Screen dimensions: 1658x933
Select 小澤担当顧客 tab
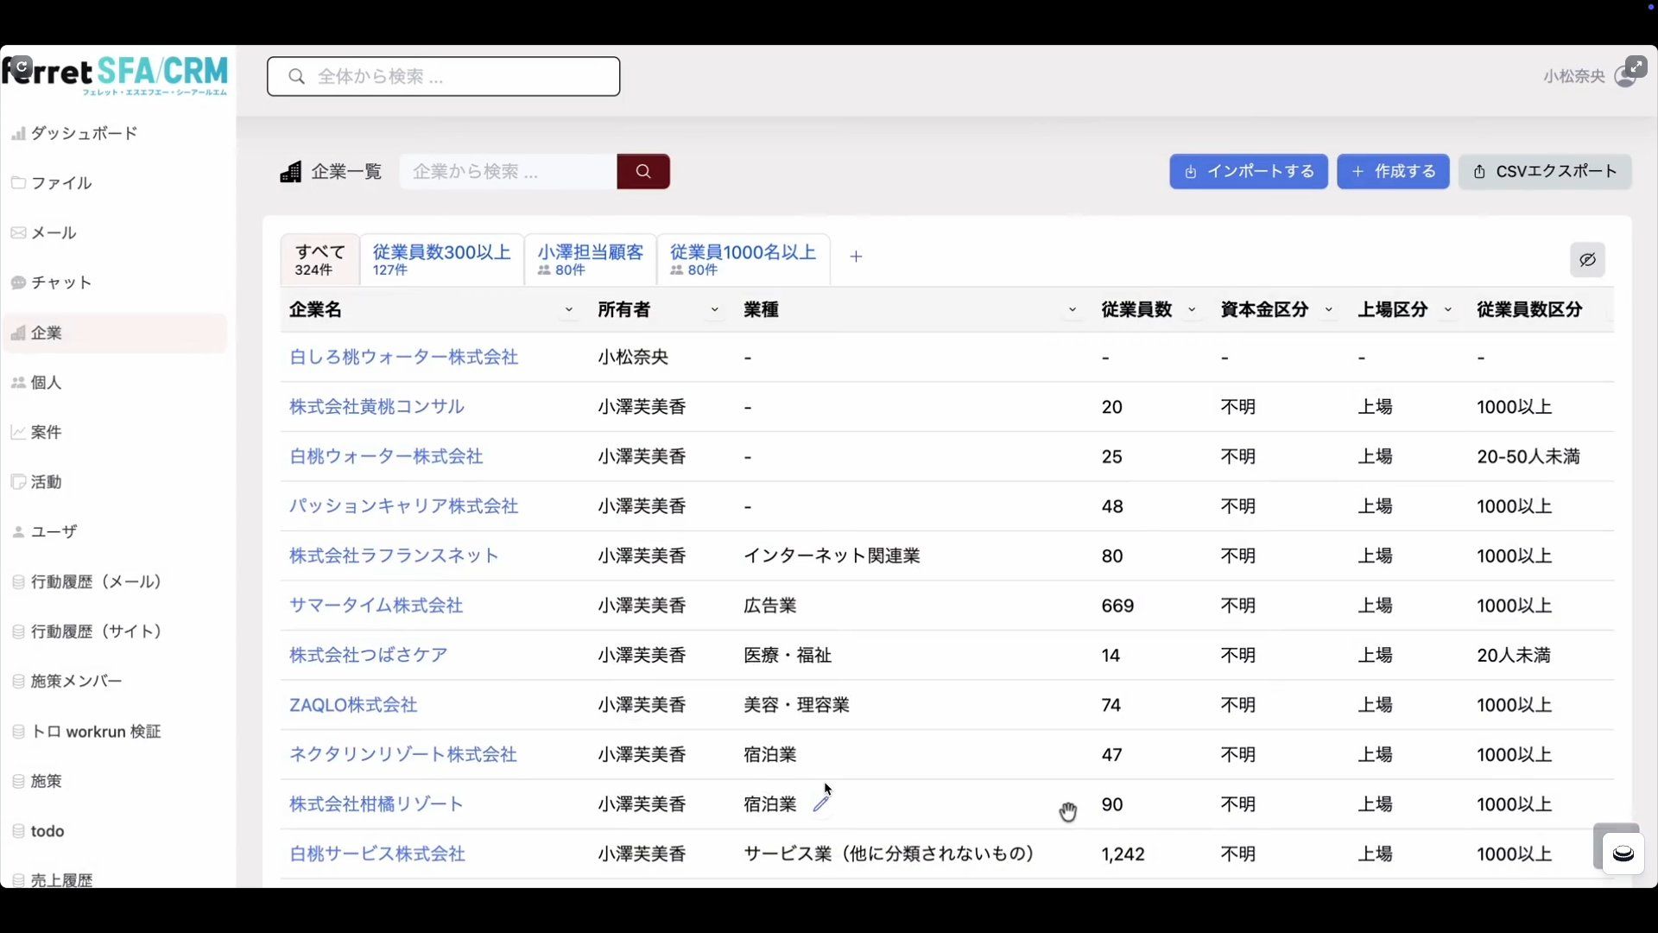[x=591, y=259]
